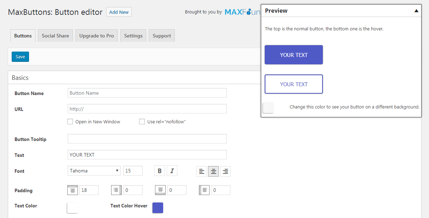Image resolution: width=429 pixels, height=218 pixels.
Task: Toggle bold font style
Action: (160, 171)
